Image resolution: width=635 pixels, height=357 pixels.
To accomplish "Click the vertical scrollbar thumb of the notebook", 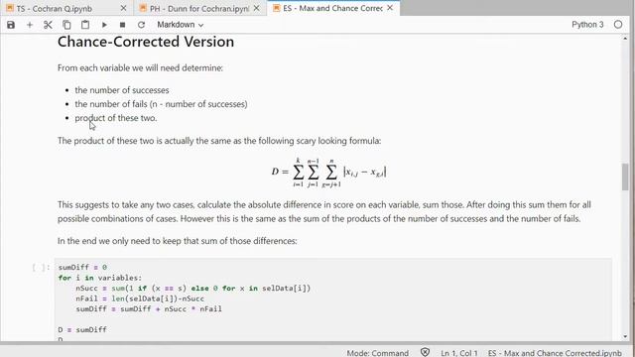I will click(625, 177).
